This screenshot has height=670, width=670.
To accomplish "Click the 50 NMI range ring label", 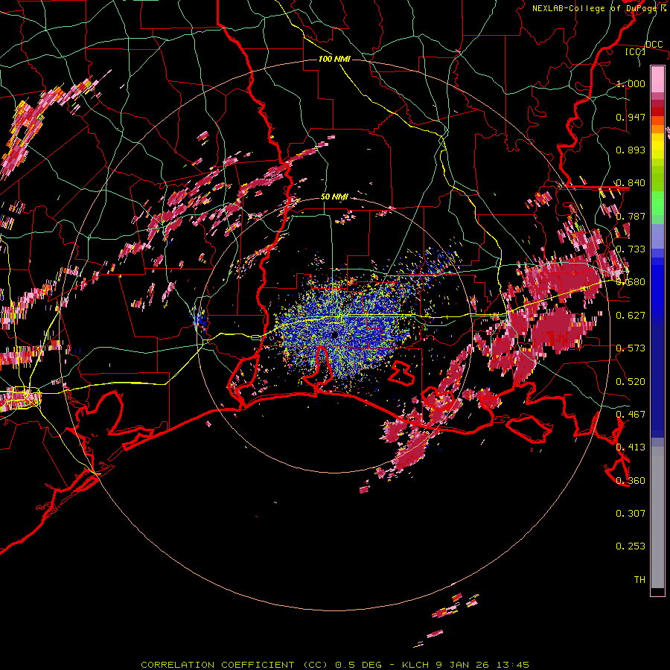I will coord(334,197).
